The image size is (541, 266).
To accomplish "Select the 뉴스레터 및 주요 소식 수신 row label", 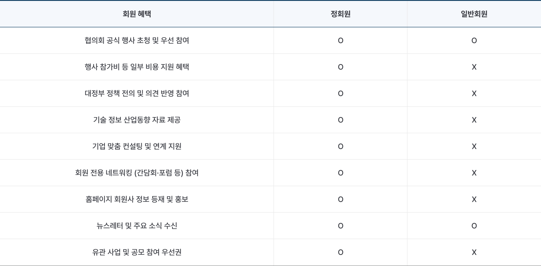I will 137,226.
